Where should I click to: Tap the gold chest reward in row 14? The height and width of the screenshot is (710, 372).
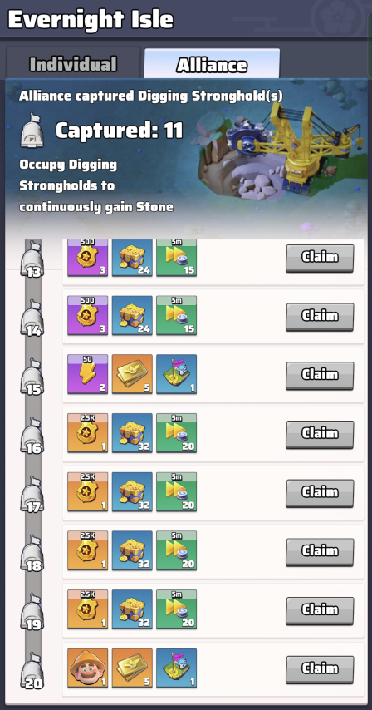[132, 315]
